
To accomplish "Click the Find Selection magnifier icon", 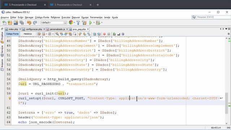I will tap(57, 34).
